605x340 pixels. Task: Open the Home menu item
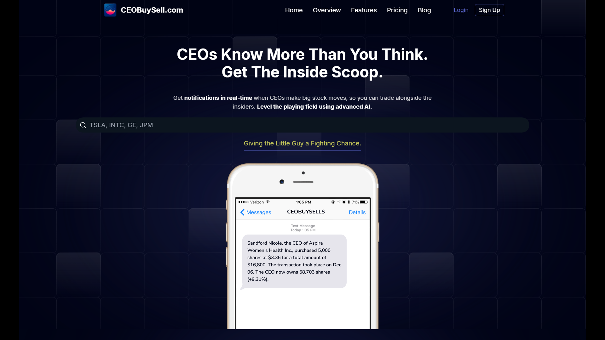294,10
